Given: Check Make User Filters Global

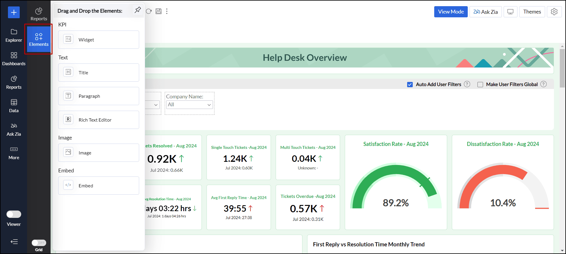Looking at the screenshot, I should pos(480,85).
